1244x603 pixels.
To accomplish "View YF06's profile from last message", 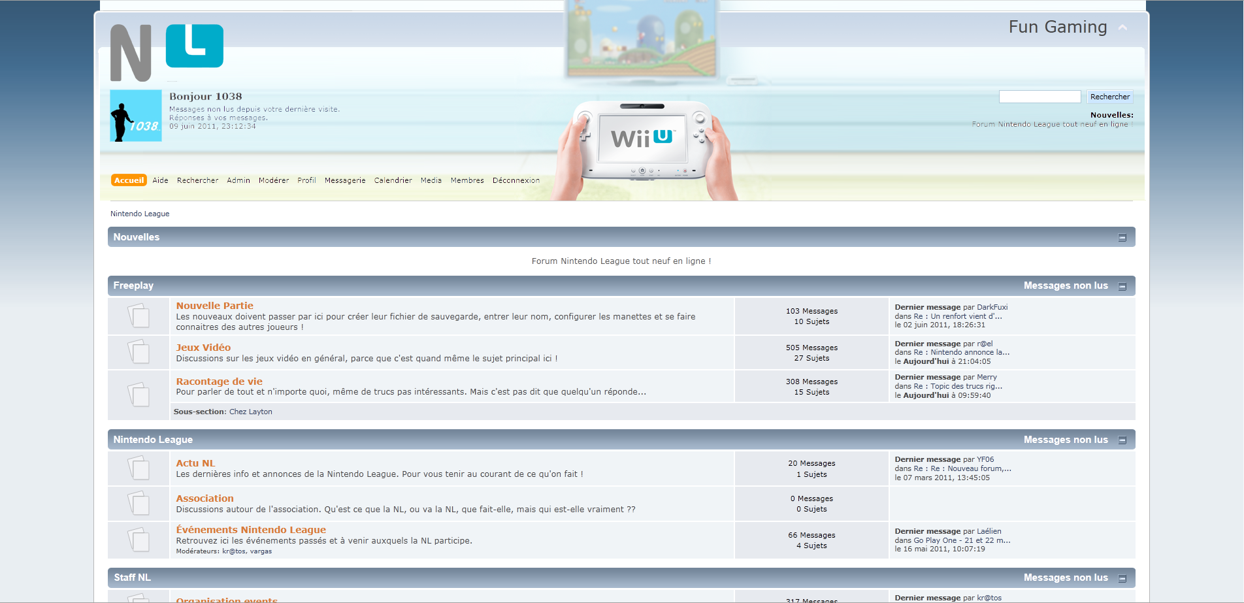I will tap(985, 459).
